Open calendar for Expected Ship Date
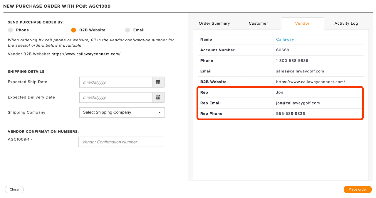This screenshot has height=198, width=376. 158,82
